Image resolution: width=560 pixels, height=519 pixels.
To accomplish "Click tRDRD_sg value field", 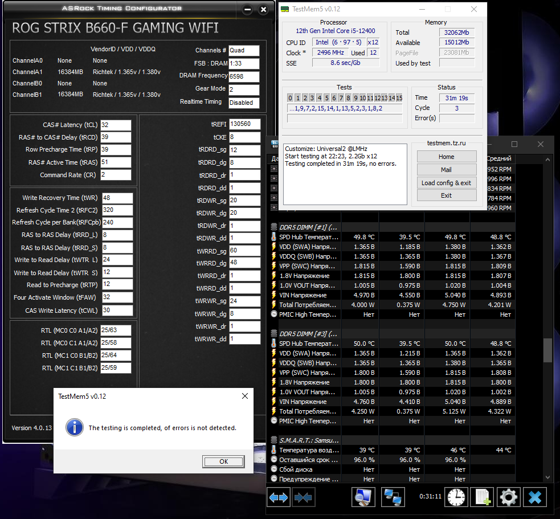I will click(x=244, y=150).
